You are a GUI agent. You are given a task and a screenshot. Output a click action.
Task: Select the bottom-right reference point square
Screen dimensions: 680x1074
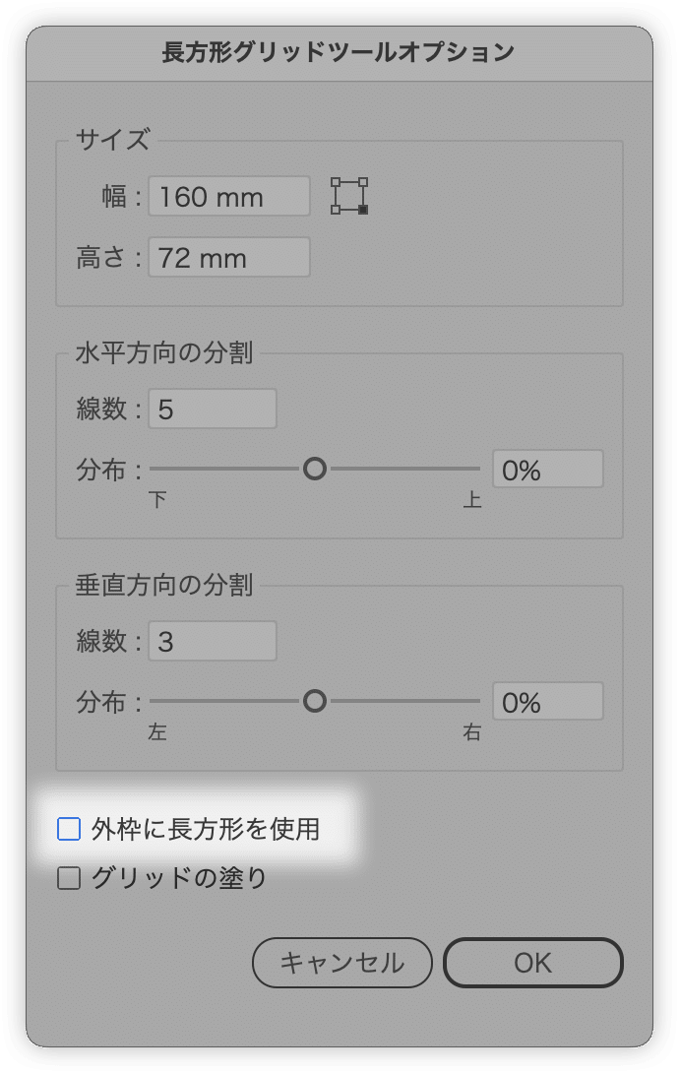click(363, 210)
